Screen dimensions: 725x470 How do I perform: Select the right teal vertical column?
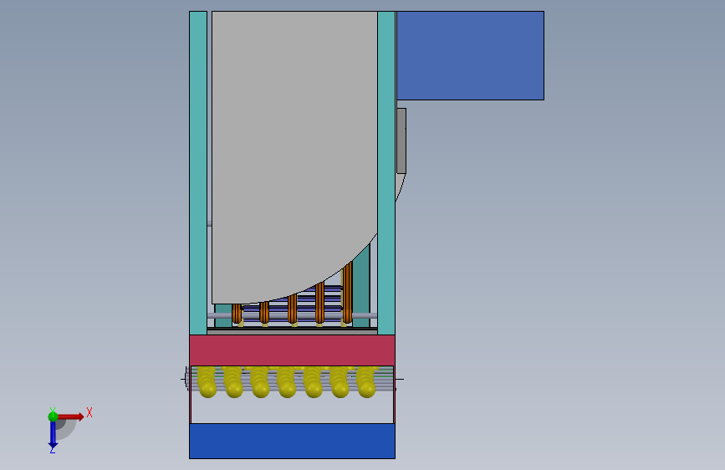coord(386,173)
